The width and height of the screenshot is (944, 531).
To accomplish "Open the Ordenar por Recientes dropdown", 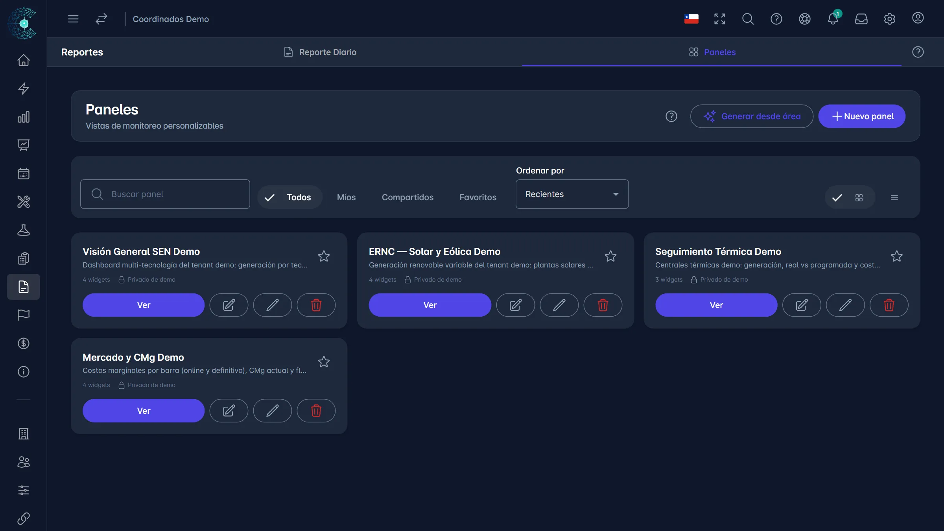I will pos(572,194).
